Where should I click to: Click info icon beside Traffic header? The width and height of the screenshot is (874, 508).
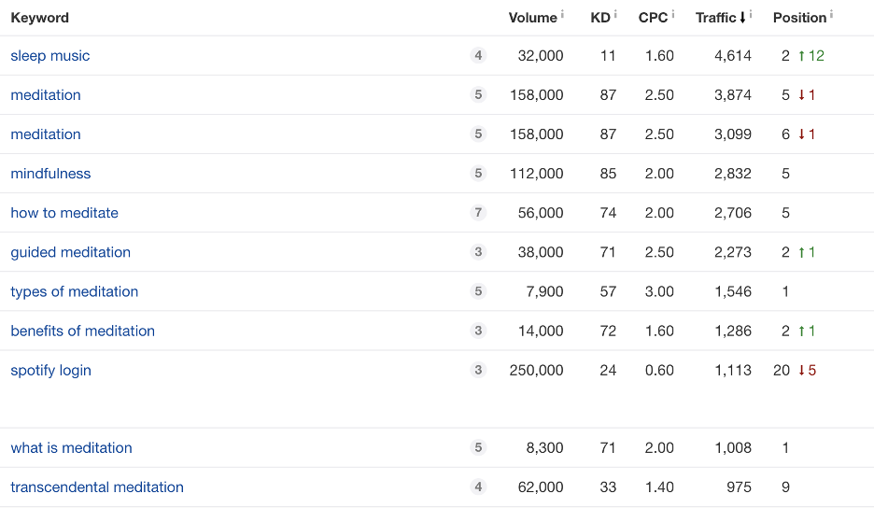pos(751,15)
